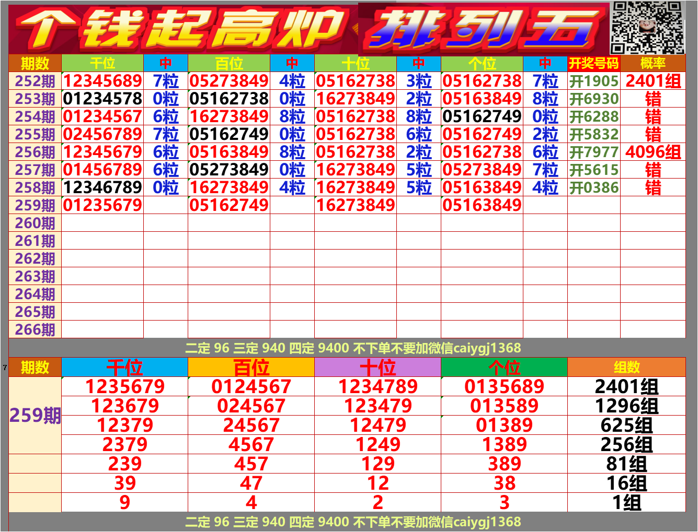Select the 概率 column header
The height and width of the screenshot is (532, 698).
pyautogui.click(x=653, y=65)
